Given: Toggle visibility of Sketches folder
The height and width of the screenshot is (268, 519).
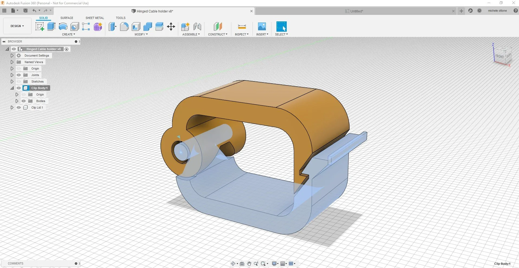Looking at the screenshot, I should pos(19,81).
